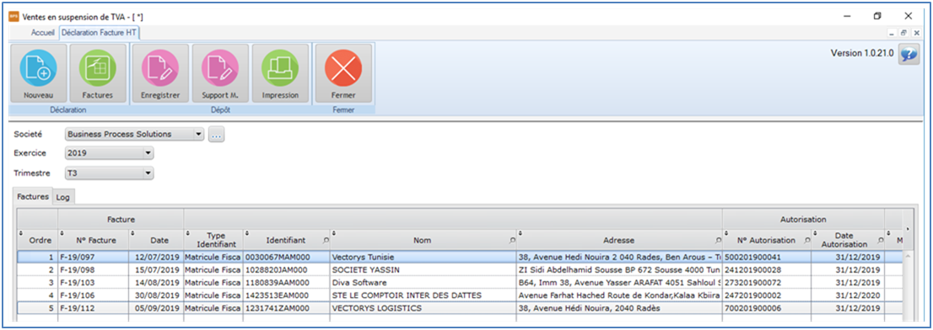
Task: Click the name cell SOCIETE YASSIN
Action: tap(423, 269)
